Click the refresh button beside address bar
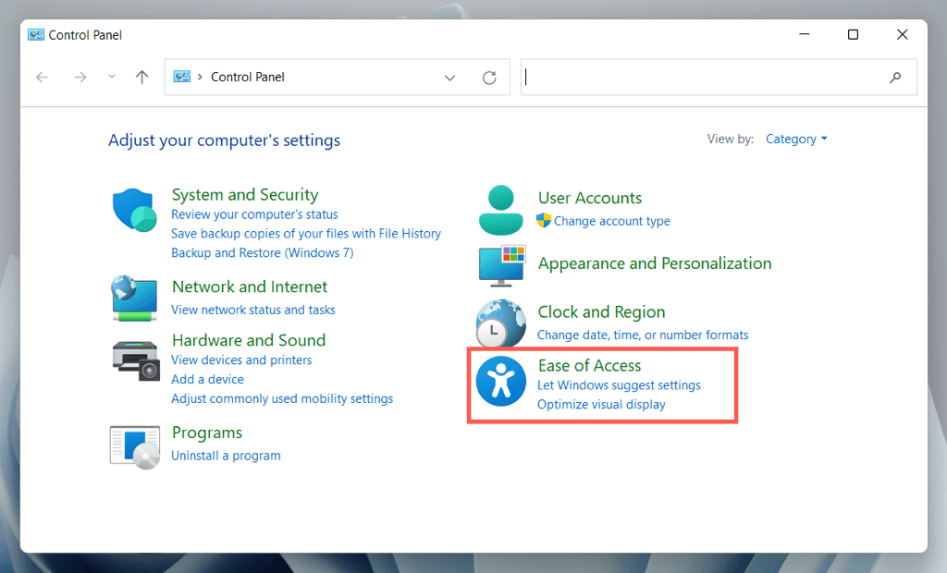This screenshot has height=573, width=947. tap(489, 78)
